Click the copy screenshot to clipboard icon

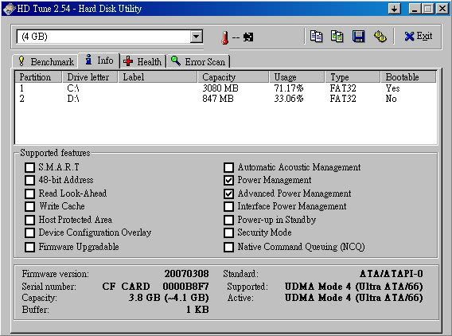[337, 37]
